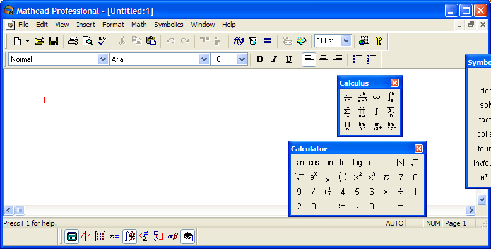
Task: Click sin in the Calculator palette
Action: click(299, 163)
